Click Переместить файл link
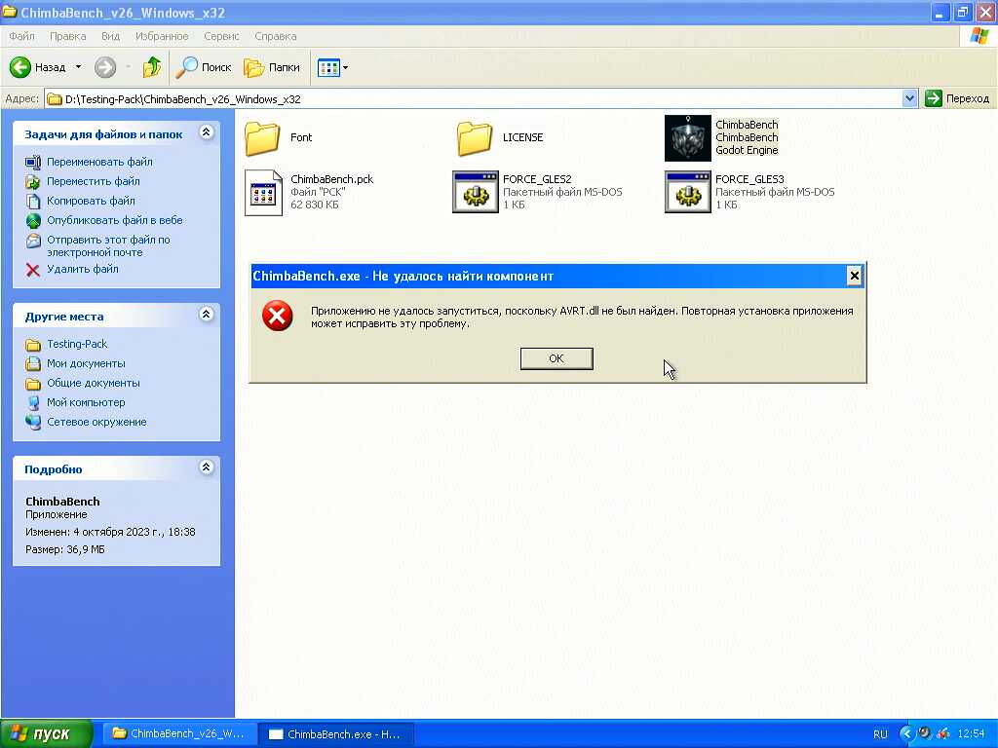The image size is (998, 748). point(93,181)
